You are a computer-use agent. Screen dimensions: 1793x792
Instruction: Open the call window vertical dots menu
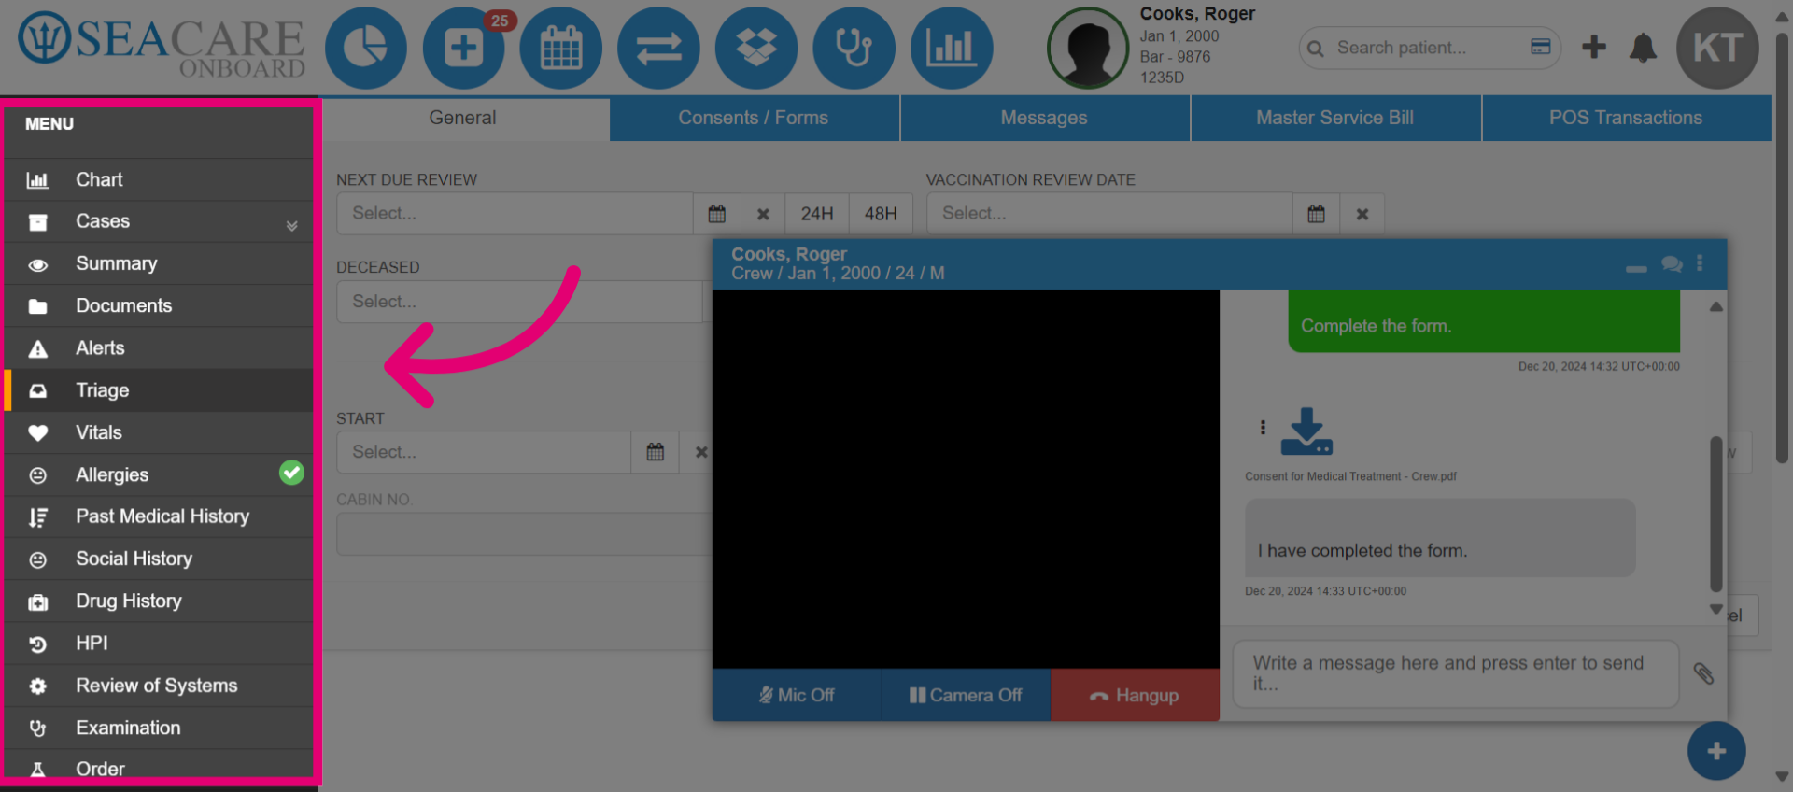pyautogui.click(x=1700, y=263)
